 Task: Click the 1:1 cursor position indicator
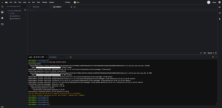coord(201,53)
